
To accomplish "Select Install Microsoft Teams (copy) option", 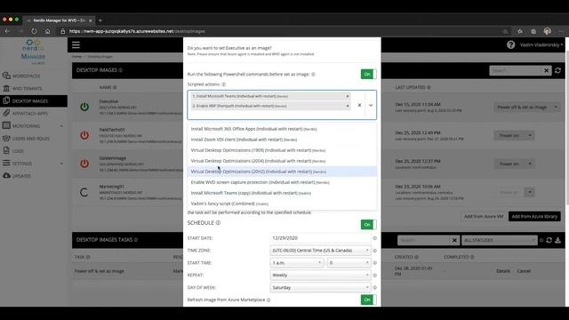I will (282, 193).
